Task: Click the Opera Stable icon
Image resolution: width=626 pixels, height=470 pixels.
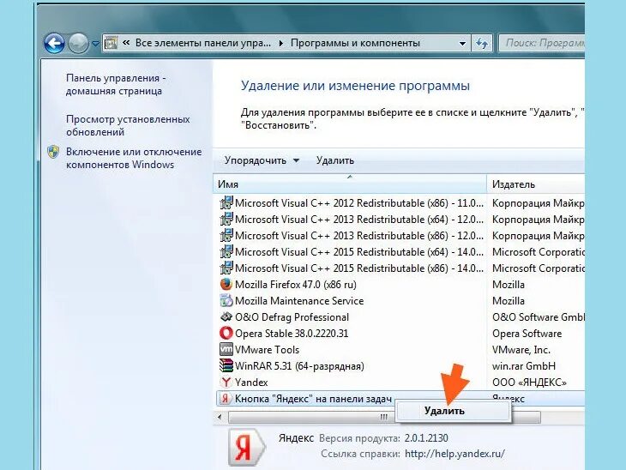Action: click(226, 333)
